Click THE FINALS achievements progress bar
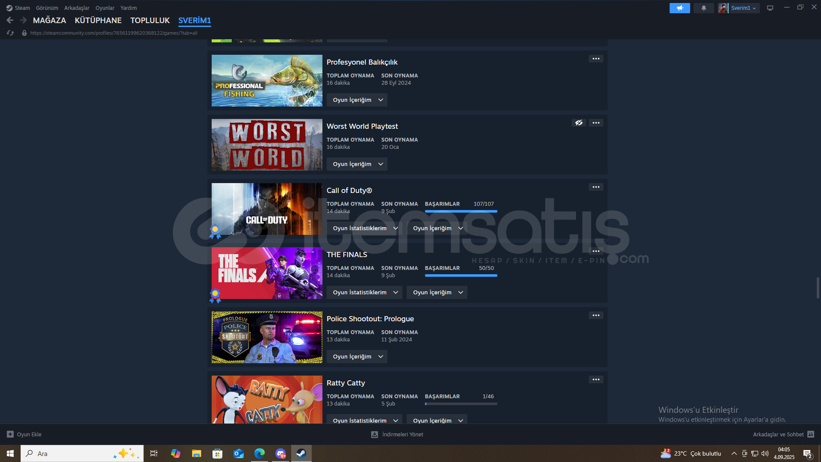 pos(461,275)
